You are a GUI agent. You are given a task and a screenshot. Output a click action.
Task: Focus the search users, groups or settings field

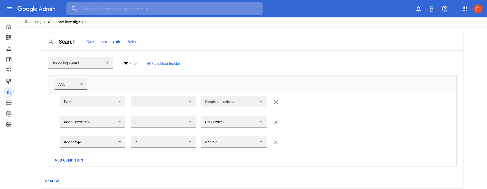[x=164, y=9]
